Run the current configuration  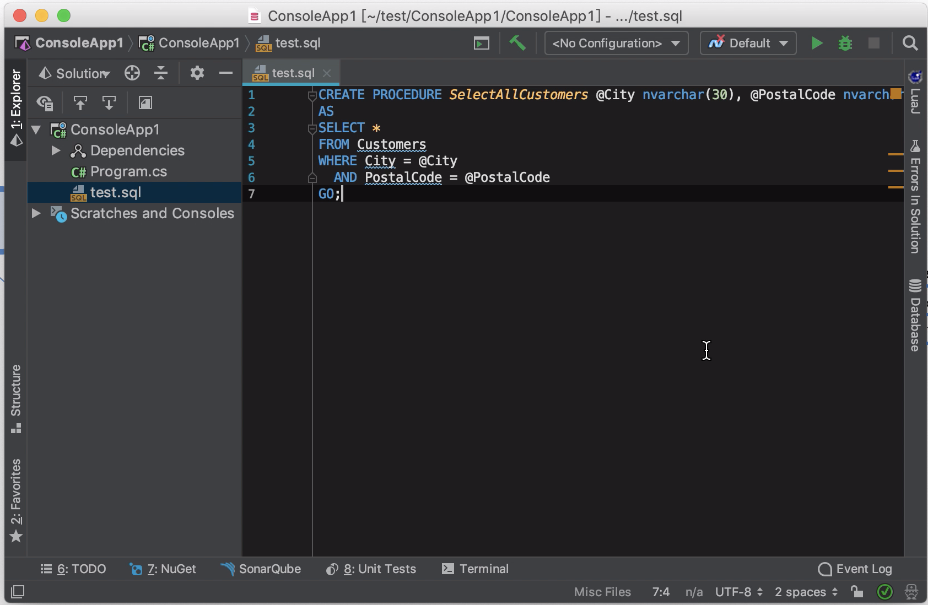coord(817,43)
